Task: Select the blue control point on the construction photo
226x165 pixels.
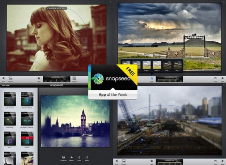Action: [x=142, y=140]
